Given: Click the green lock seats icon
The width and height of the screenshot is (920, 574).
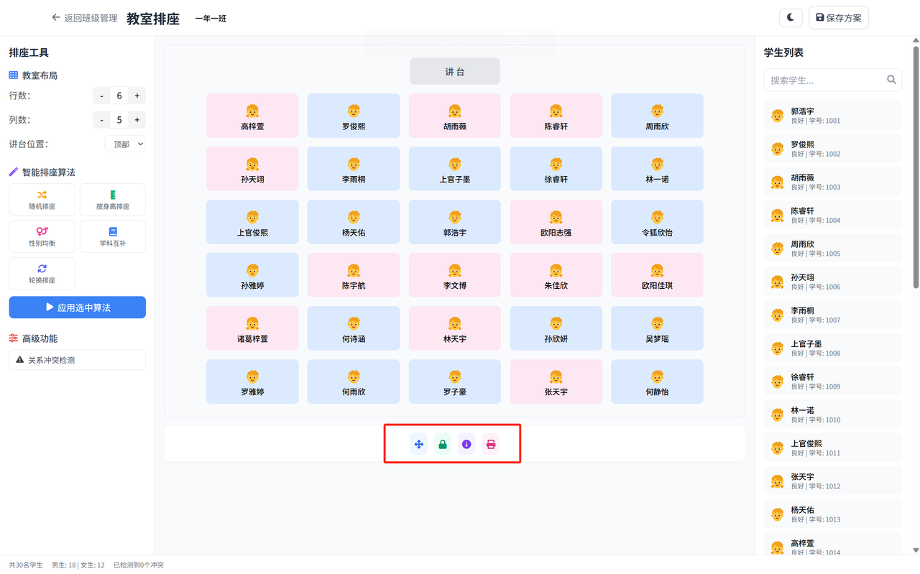Looking at the screenshot, I should pos(443,445).
